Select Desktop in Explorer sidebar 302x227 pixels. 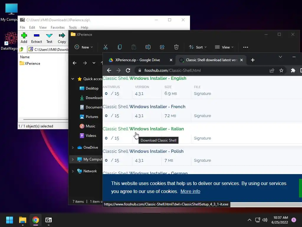pyautogui.click(x=89, y=88)
